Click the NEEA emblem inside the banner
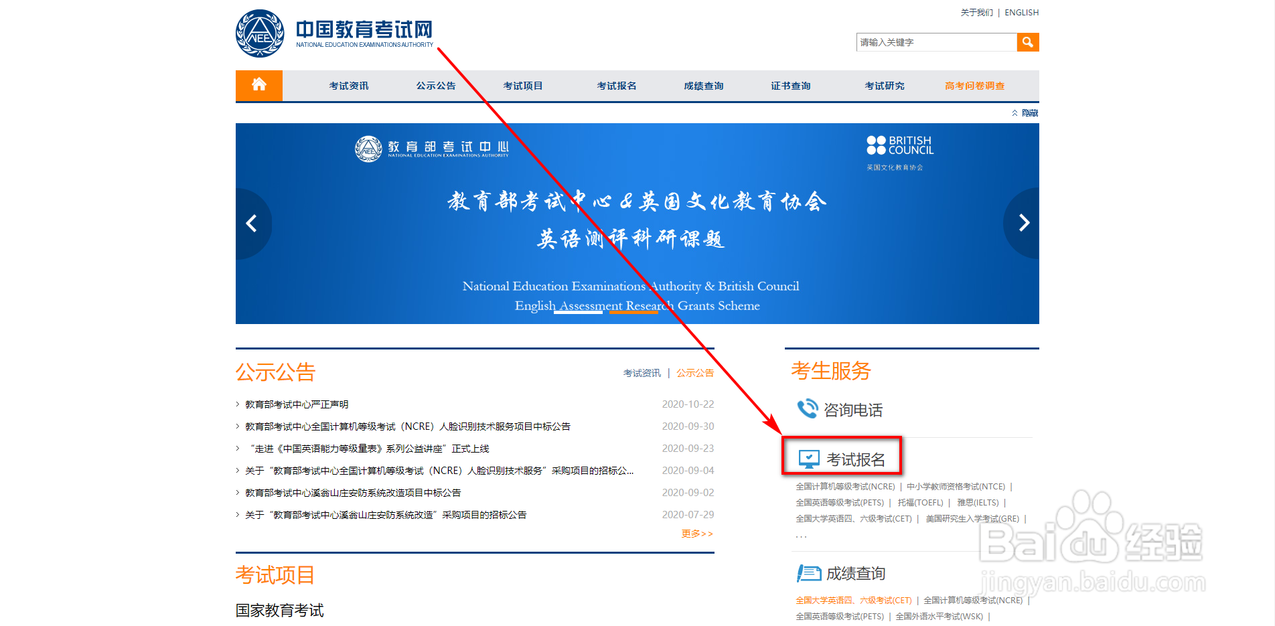The width and height of the screenshot is (1275, 626). 370,149
